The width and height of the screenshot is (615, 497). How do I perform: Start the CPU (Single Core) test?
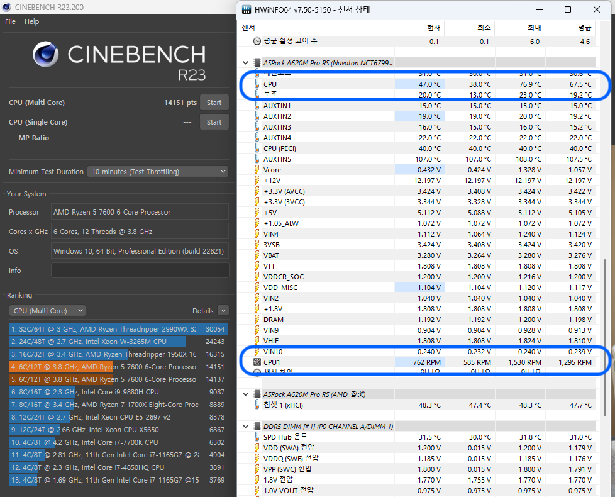click(214, 122)
